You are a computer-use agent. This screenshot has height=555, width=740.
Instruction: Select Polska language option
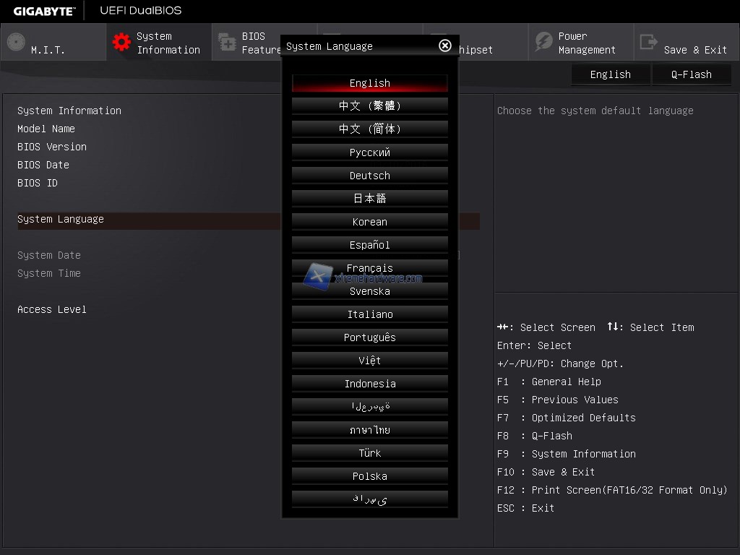(x=369, y=476)
